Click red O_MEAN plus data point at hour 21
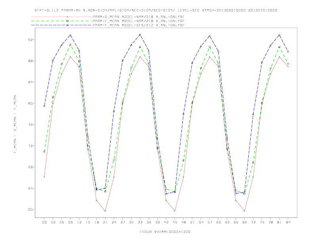 (105, 211)
